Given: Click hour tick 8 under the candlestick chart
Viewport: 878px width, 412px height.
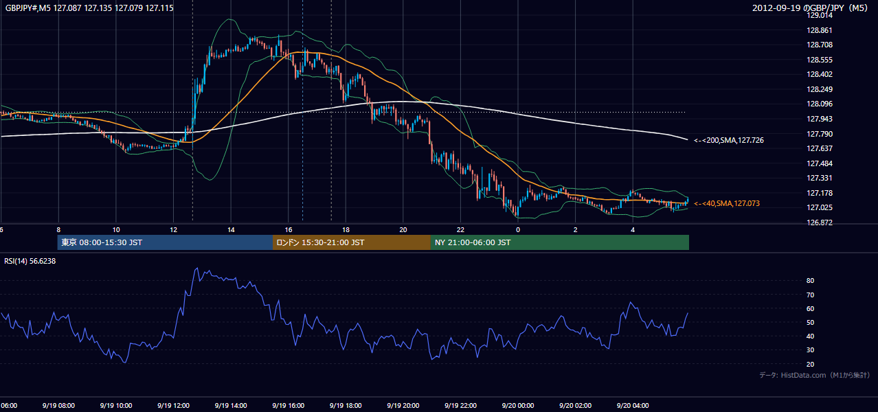Looking at the screenshot, I should point(58,230).
